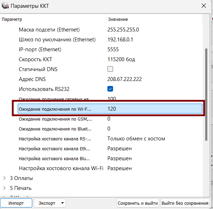Uncheck the Использовать RS232 checkbox
This screenshot has height=209, width=213.
[x=110, y=89]
